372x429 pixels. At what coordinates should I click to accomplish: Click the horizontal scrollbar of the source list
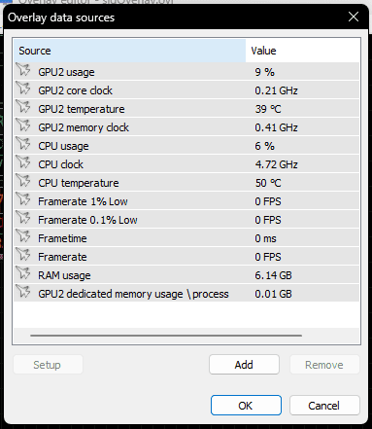[x=166, y=336]
